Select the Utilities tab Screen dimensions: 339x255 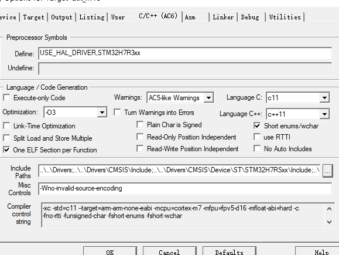point(285,17)
